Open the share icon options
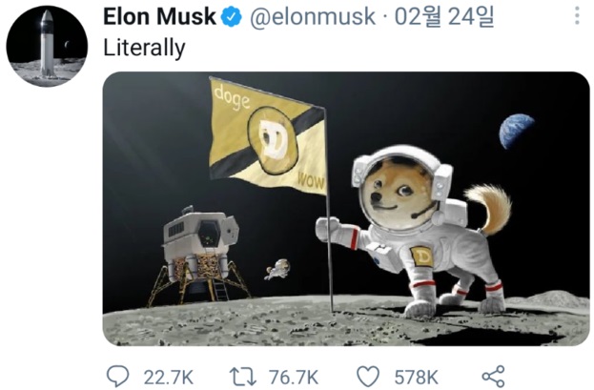The width and height of the screenshot is (594, 390). 493,377
